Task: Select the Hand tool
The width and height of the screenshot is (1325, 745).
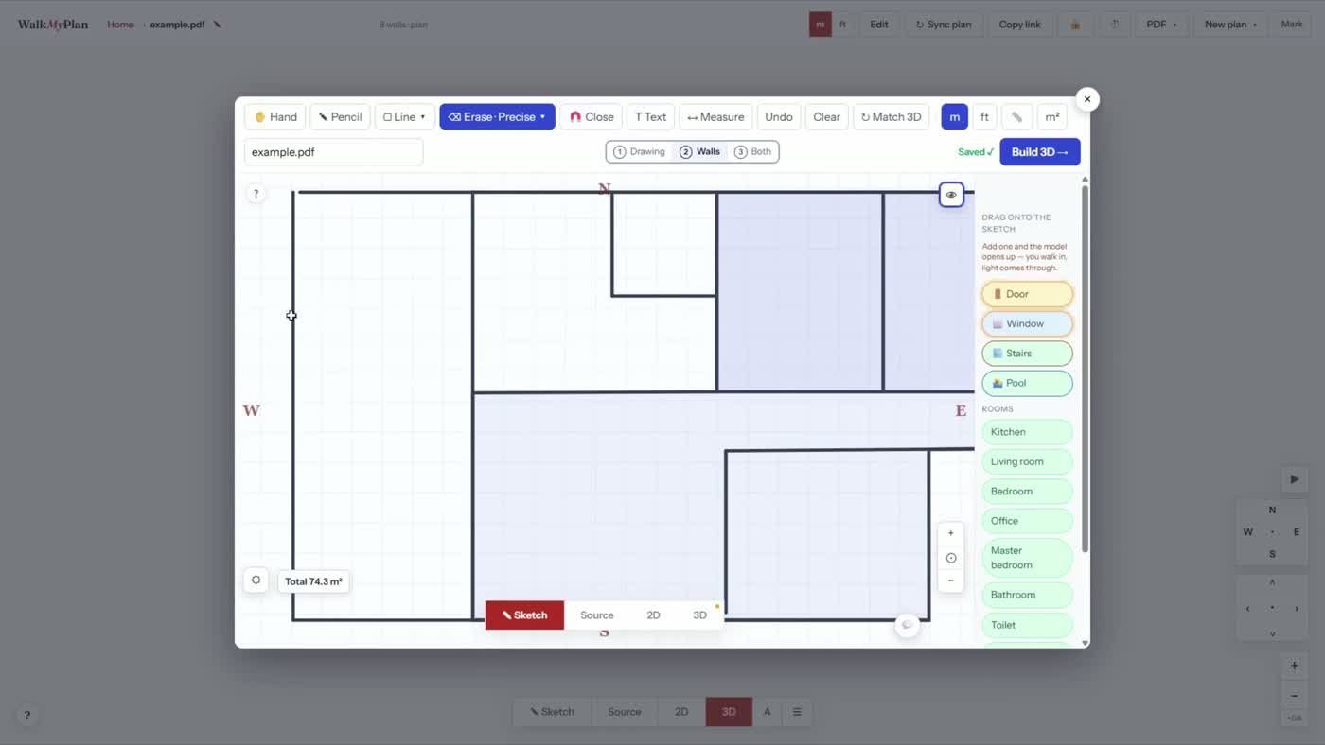Action: (x=275, y=117)
